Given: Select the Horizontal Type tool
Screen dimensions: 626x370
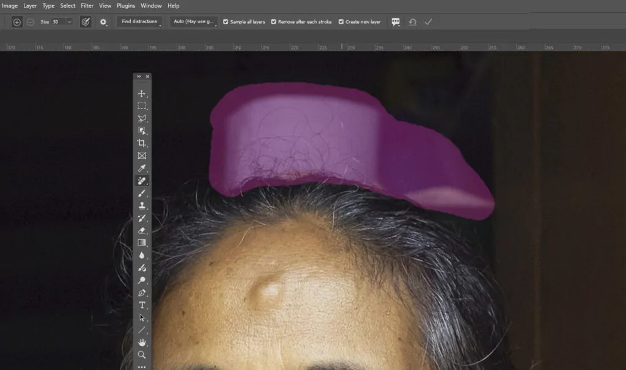Looking at the screenshot, I should [x=142, y=305].
